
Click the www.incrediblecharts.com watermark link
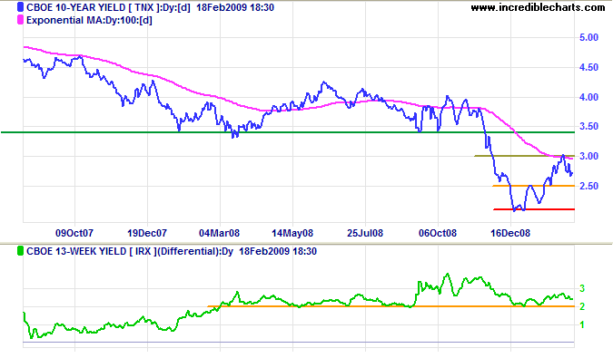[x=538, y=7]
